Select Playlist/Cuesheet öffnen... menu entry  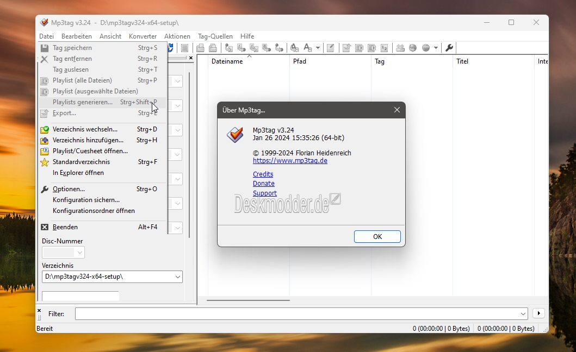(x=102, y=151)
